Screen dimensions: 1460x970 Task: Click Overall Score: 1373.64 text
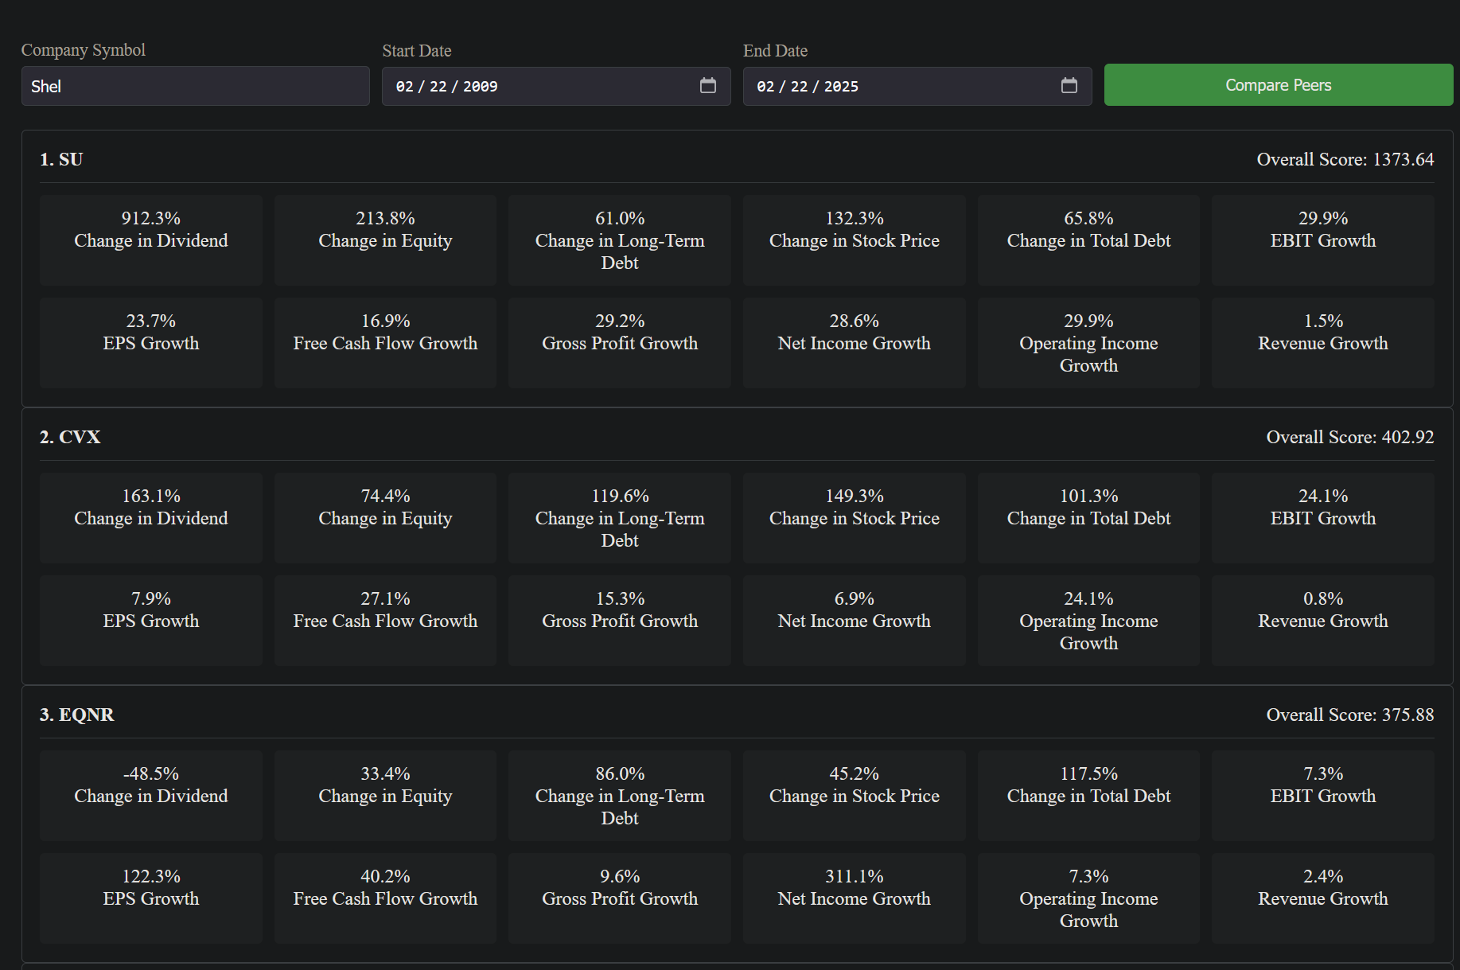(x=1345, y=159)
